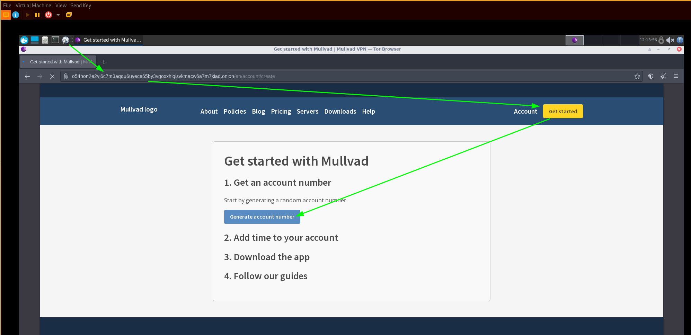Click the onion site identity icon

click(66, 76)
